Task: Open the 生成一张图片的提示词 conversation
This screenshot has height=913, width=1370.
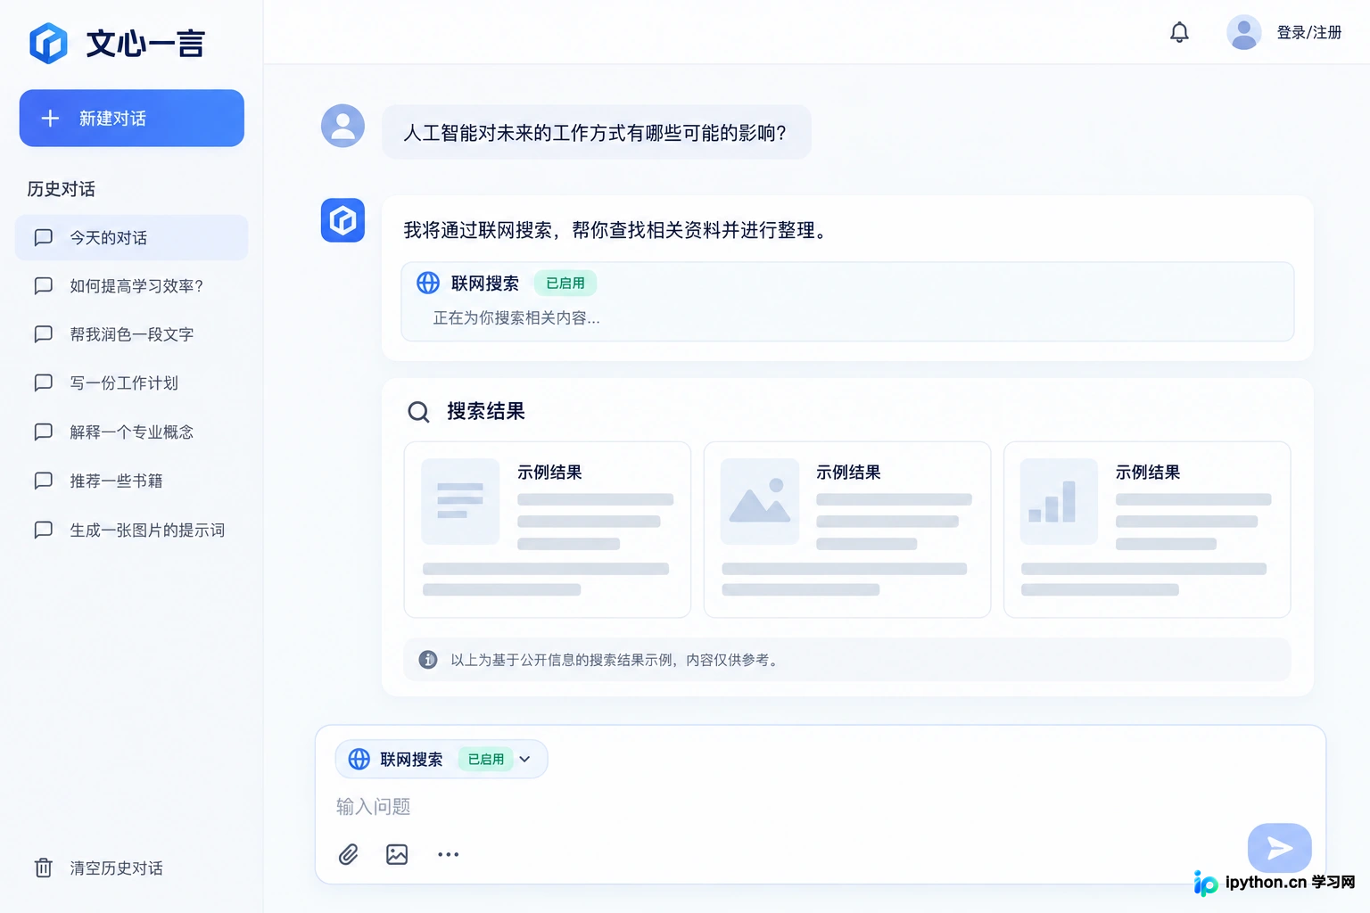Action: tap(131, 530)
